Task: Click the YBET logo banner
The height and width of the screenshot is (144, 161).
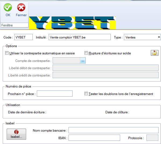Action: pyautogui.click(x=72, y=23)
